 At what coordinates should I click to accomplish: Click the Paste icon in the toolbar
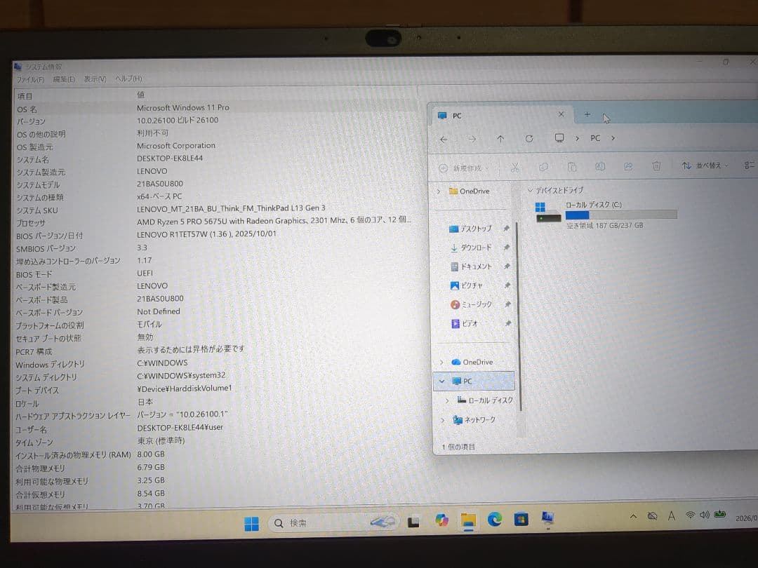[x=572, y=167]
